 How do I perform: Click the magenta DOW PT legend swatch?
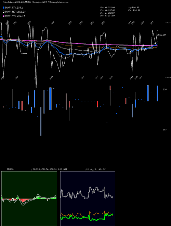click(4, 16)
